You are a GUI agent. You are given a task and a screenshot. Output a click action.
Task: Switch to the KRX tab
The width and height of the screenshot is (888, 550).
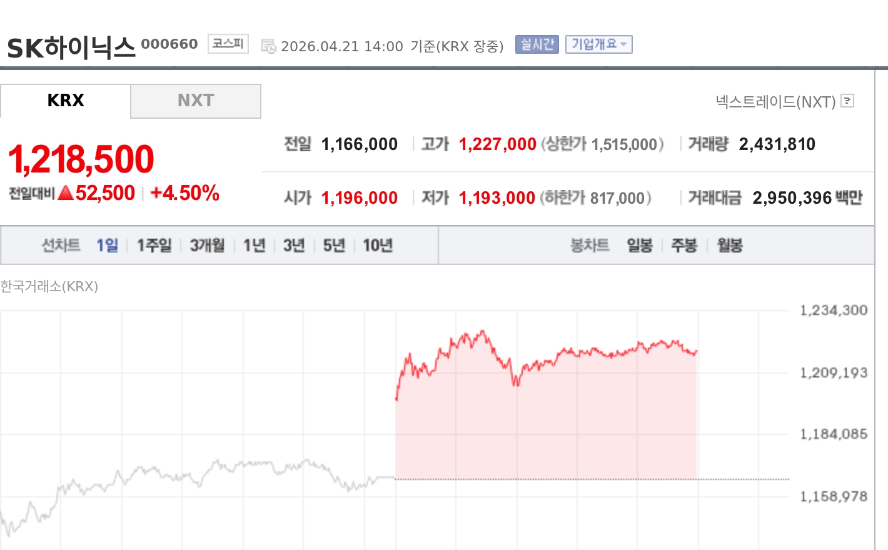click(66, 101)
